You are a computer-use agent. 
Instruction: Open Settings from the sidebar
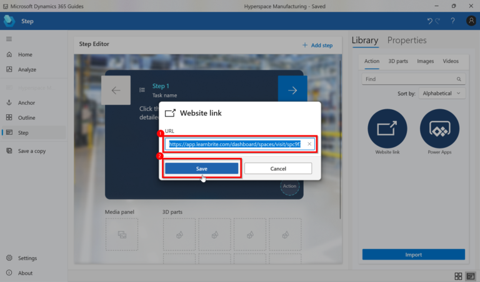click(x=27, y=258)
